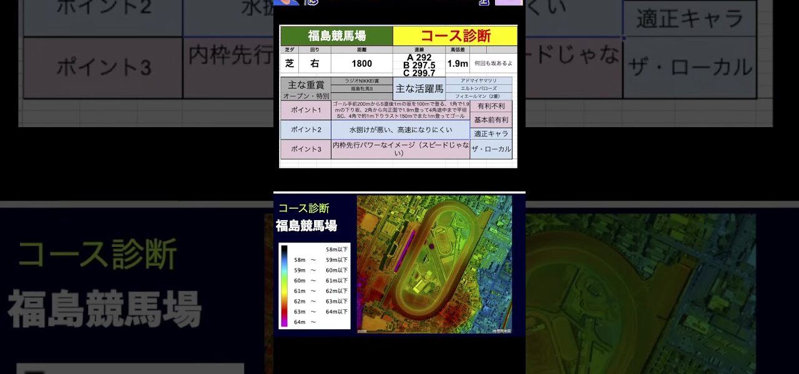Click the 1.9m elevation difference cell

pyautogui.click(x=458, y=64)
